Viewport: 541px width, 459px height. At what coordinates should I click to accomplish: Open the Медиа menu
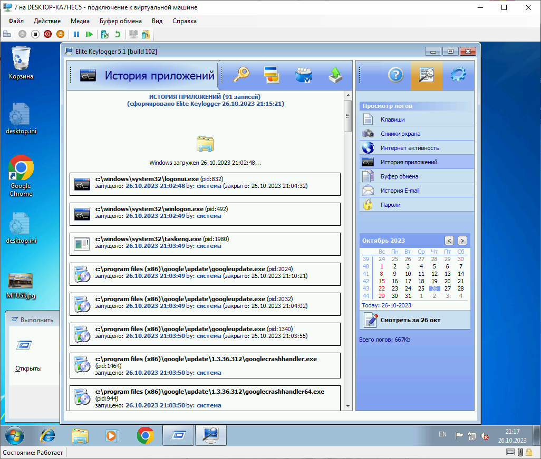click(80, 21)
